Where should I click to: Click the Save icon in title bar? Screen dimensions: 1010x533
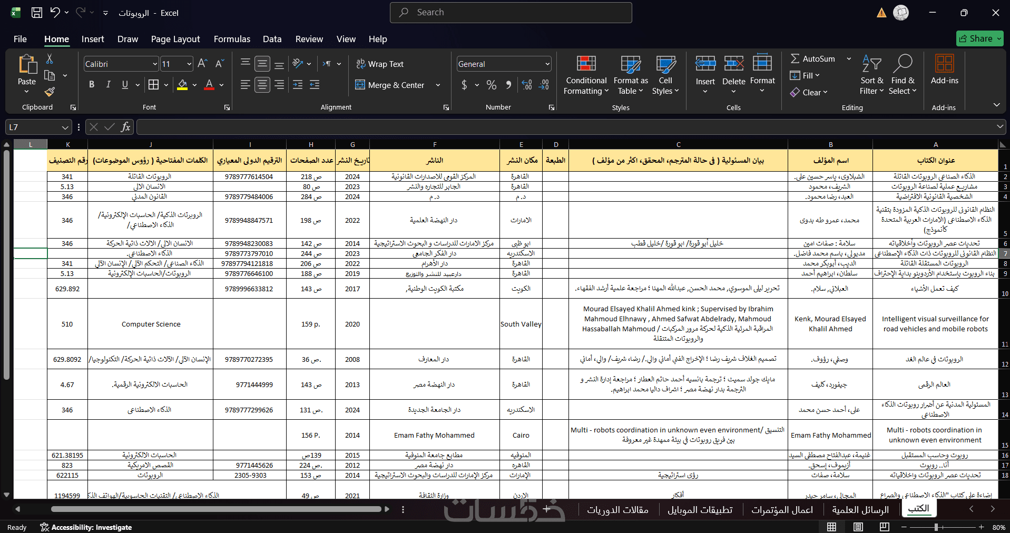(37, 13)
